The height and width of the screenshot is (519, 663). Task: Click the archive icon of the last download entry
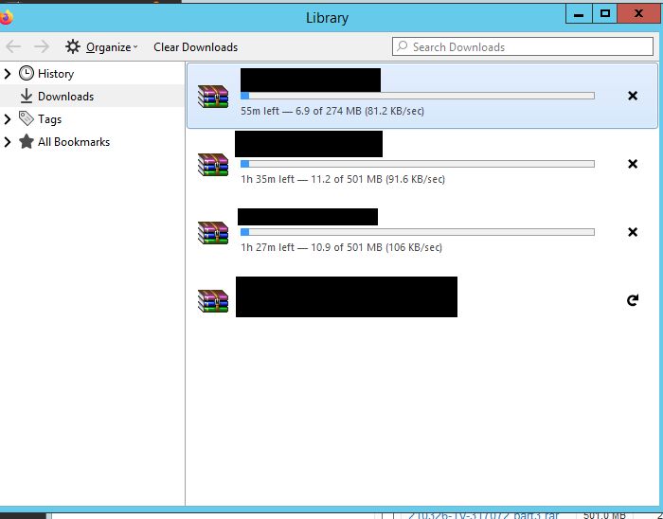click(x=213, y=300)
